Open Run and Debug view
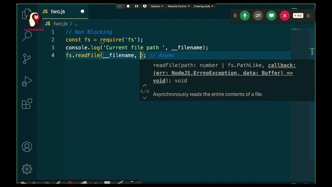The height and width of the screenshot is (187, 332). (x=26, y=81)
